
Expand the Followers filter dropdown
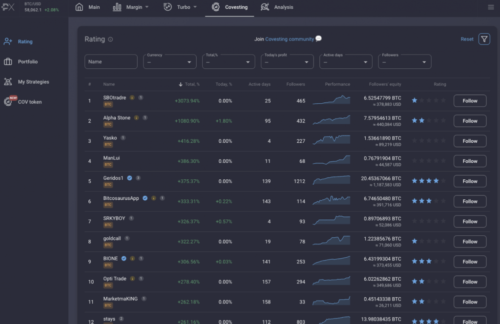404,62
